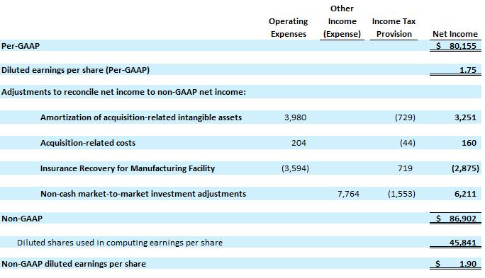Select the Insurance Recovery for Manufacturing Facility label
This screenshot has height=278, width=485.
[128, 168]
